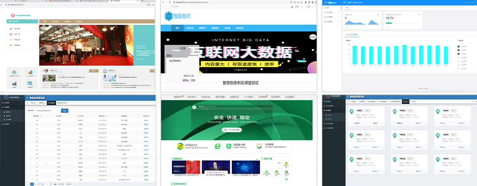
Task: Click the green e browser icon on 360 page
Action: [218, 147]
